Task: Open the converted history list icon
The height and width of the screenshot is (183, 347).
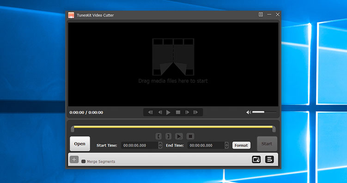Action: tap(269, 159)
